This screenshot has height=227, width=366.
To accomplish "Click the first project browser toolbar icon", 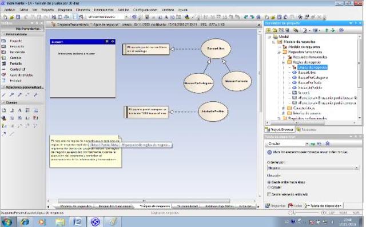I will click(268, 30).
